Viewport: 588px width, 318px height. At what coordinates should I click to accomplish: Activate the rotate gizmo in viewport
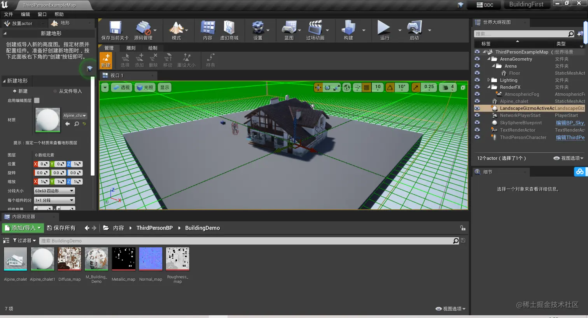pos(327,87)
